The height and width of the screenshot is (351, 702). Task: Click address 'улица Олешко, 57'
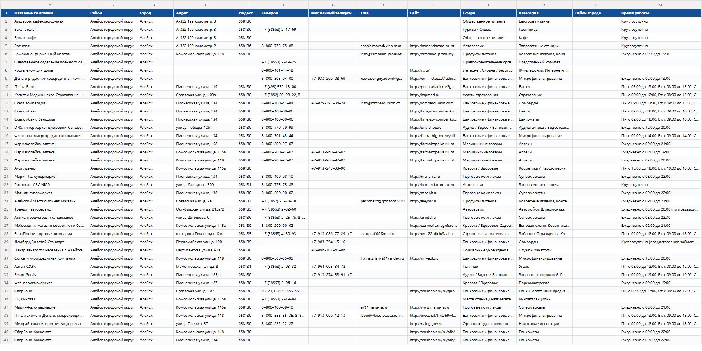coord(205,324)
